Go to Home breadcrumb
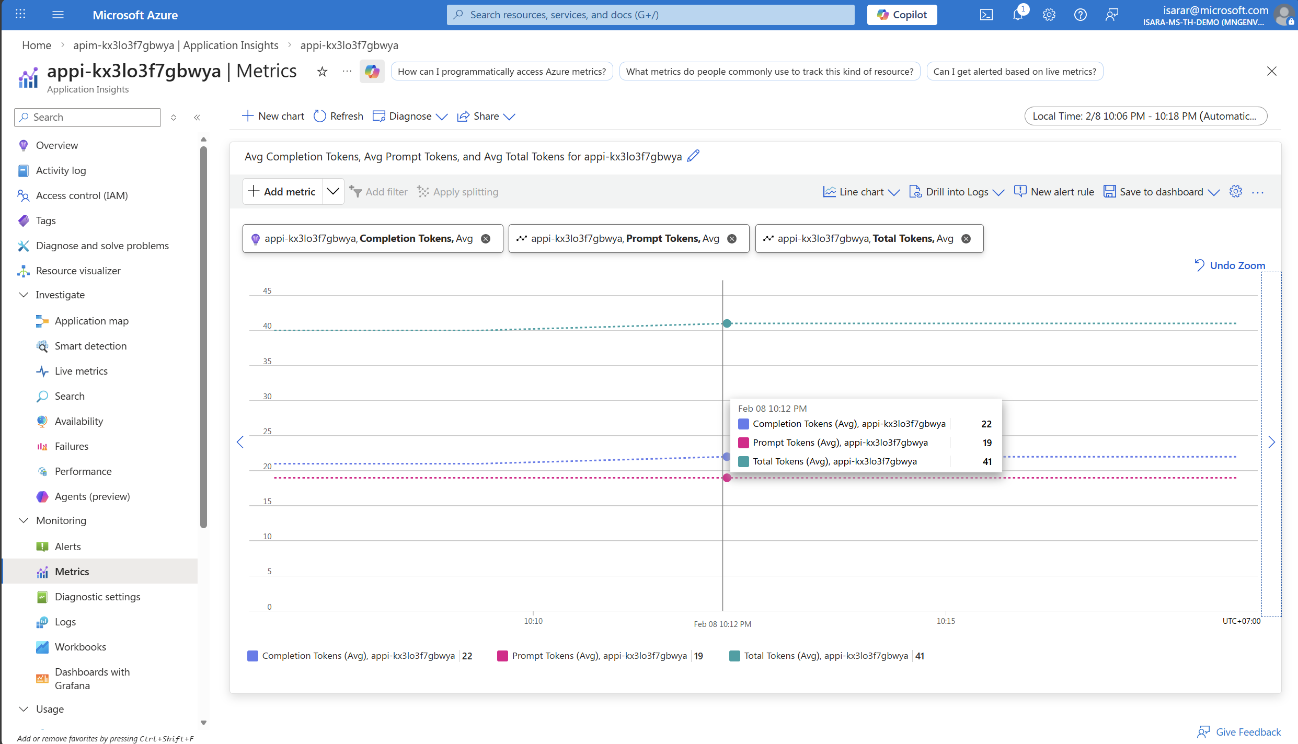 point(37,45)
